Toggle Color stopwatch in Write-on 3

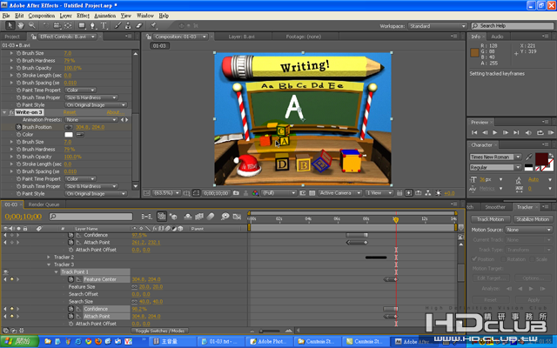[18, 134]
